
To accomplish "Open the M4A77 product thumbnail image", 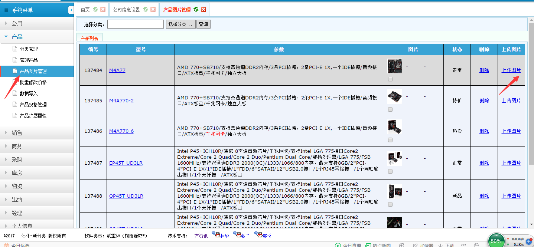I will [x=394, y=66].
